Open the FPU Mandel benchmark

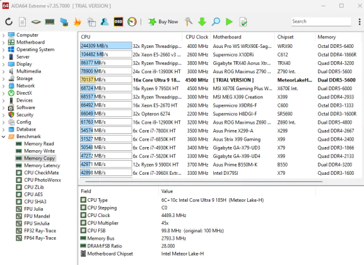[x=37, y=216]
